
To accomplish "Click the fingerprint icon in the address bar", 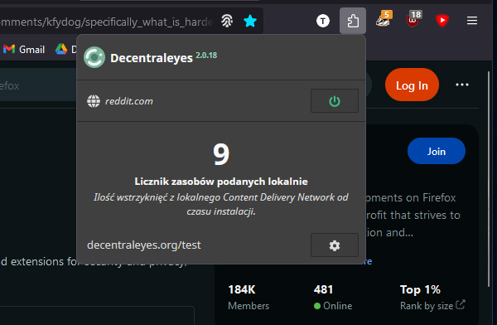I will [227, 22].
